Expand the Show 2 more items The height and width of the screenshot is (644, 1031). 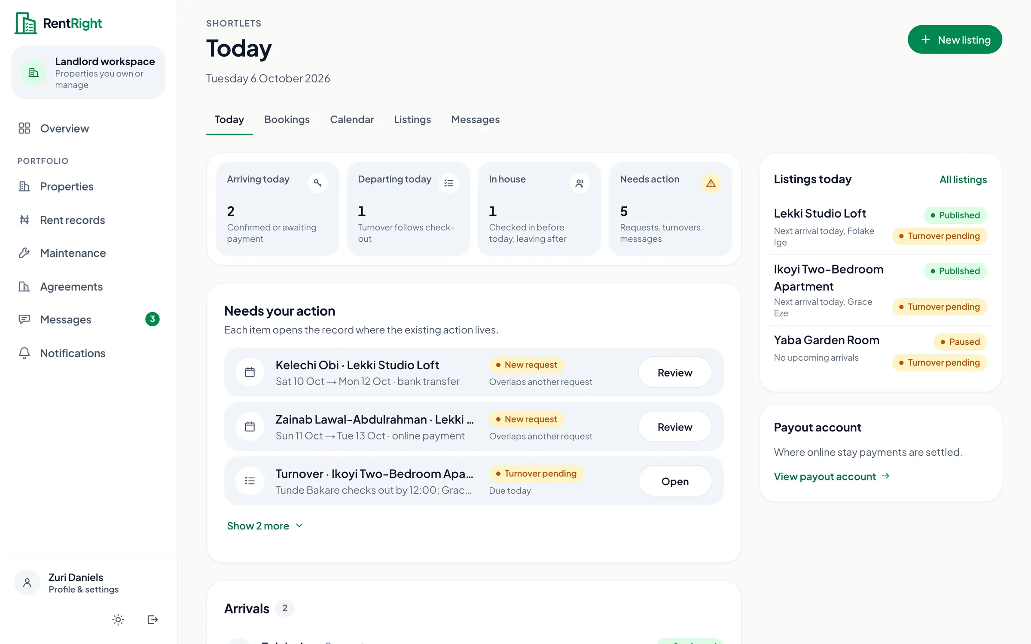pos(265,526)
